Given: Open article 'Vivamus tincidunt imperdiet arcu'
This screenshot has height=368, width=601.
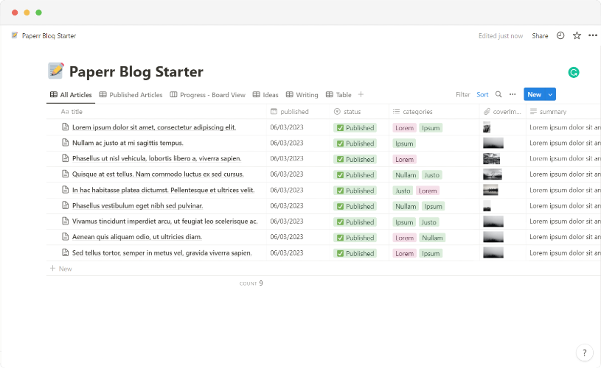Looking at the screenshot, I should [165, 221].
